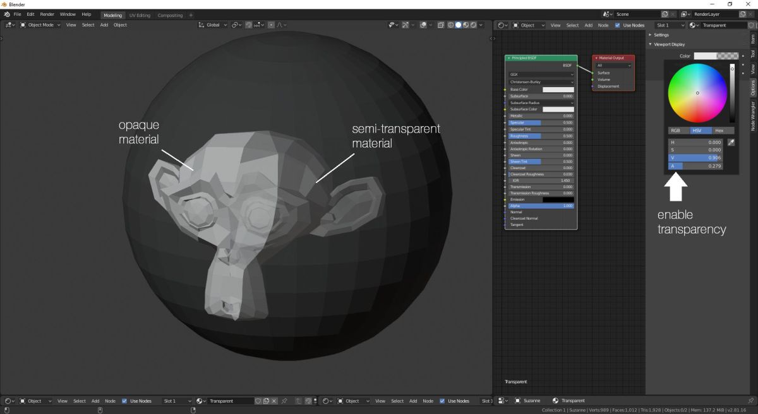
Task: Toggle X-ray in 3D viewport
Action: pos(440,25)
